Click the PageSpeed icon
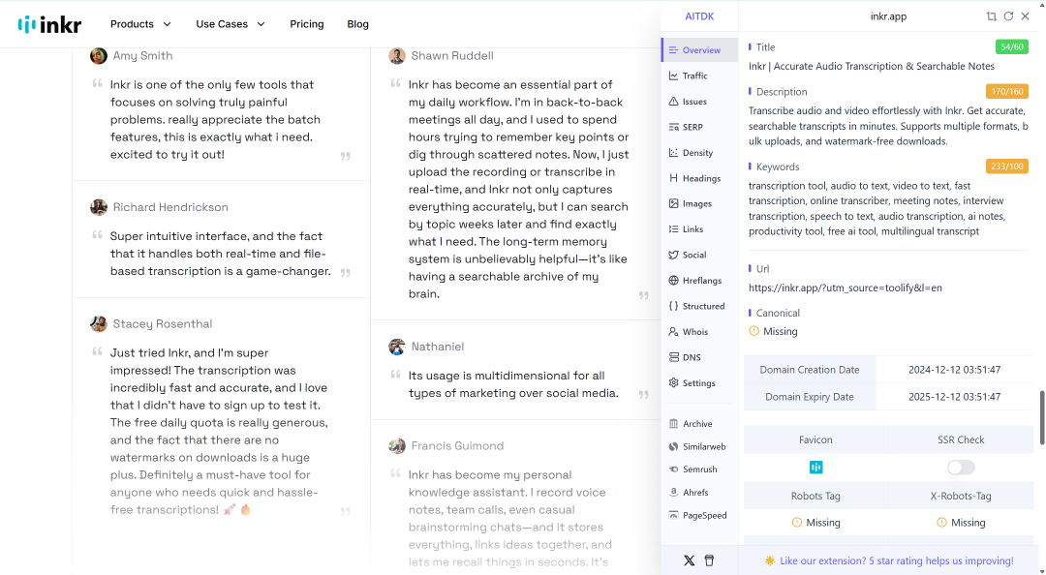This screenshot has height=575, width=1046. click(x=674, y=515)
